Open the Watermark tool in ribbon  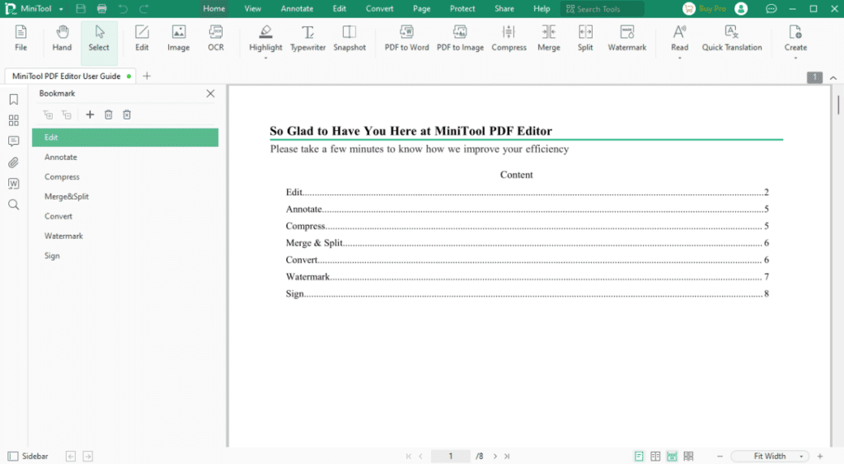[627, 38]
